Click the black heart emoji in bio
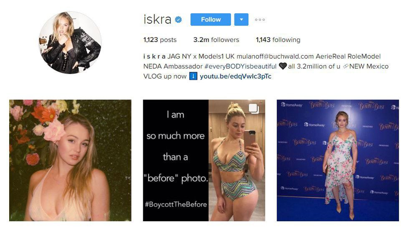Screen dimensions: 409x230 [283, 66]
